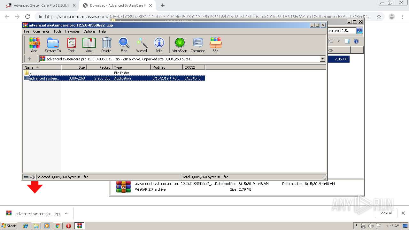Show hidden tray icons arrow
Screen dimensions: 409x230
356,226
